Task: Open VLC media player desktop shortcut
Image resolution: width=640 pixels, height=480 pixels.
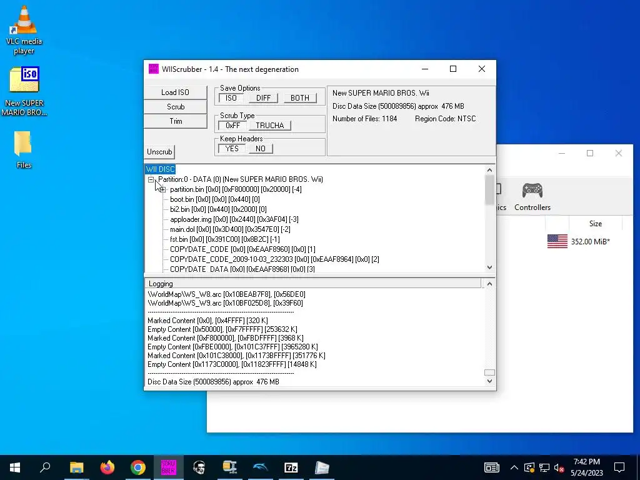Action: point(24,29)
